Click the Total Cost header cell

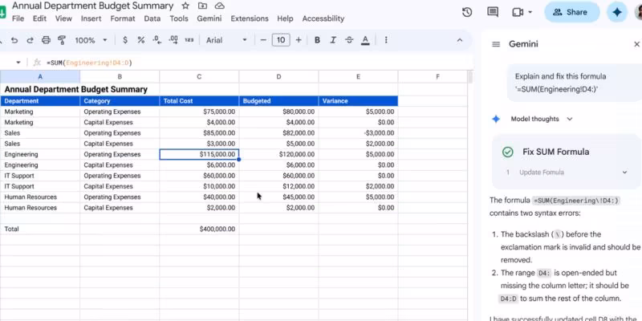199,101
